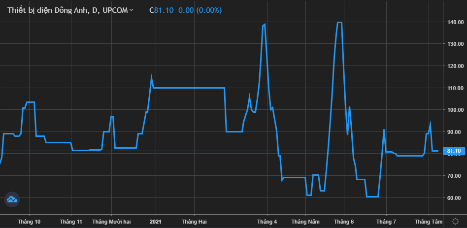Click the Tháng 6 time axis label
The image size is (467, 228).
pos(344,222)
